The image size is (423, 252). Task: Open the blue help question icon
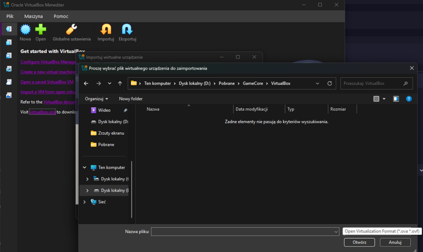[x=409, y=99]
